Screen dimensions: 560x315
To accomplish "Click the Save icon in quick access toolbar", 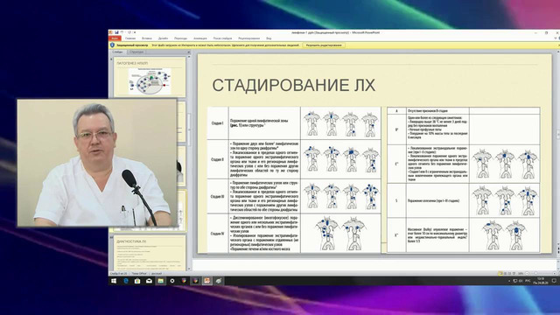I will tap(116, 32).
